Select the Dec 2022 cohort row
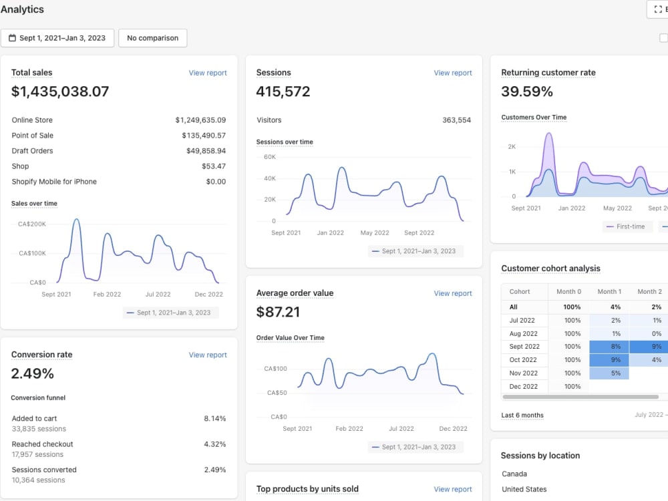This screenshot has height=501, width=668. coord(584,386)
